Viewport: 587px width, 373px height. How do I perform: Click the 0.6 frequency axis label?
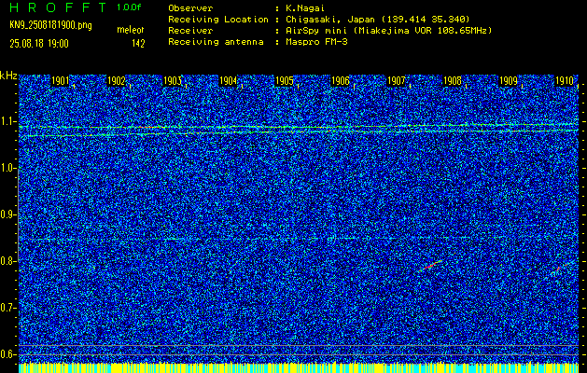pos(8,354)
